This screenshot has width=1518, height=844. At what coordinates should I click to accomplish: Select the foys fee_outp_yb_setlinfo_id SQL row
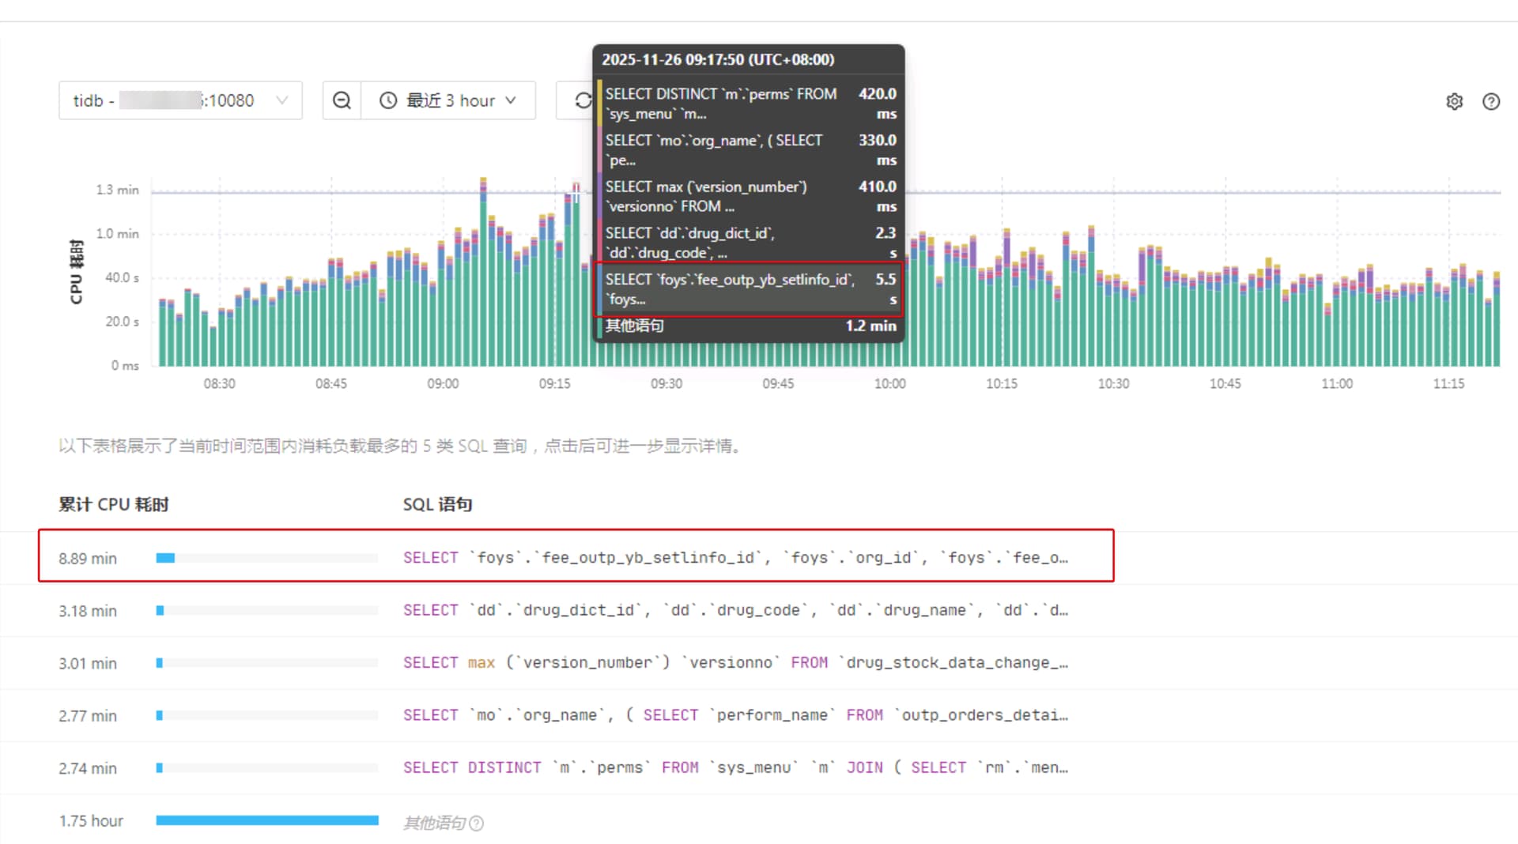[x=734, y=557]
